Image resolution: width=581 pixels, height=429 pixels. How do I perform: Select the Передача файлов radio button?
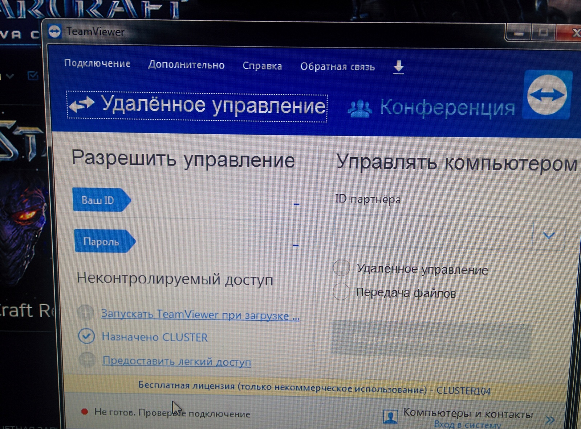point(341,291)
